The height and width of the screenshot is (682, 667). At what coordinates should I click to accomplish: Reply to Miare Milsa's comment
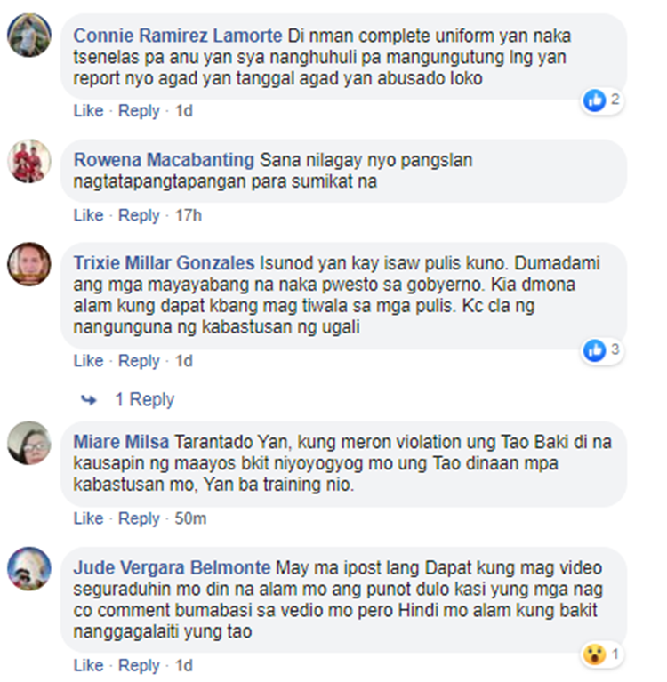click(139, 518)
